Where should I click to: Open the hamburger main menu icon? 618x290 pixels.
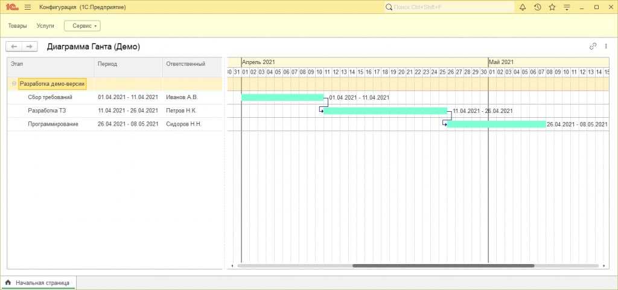tap(28, 7)
